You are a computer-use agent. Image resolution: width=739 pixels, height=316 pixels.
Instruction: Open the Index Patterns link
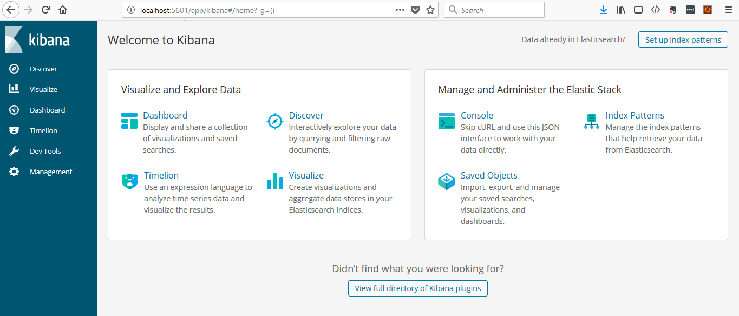pyautogui.click(x=635, y=115)
